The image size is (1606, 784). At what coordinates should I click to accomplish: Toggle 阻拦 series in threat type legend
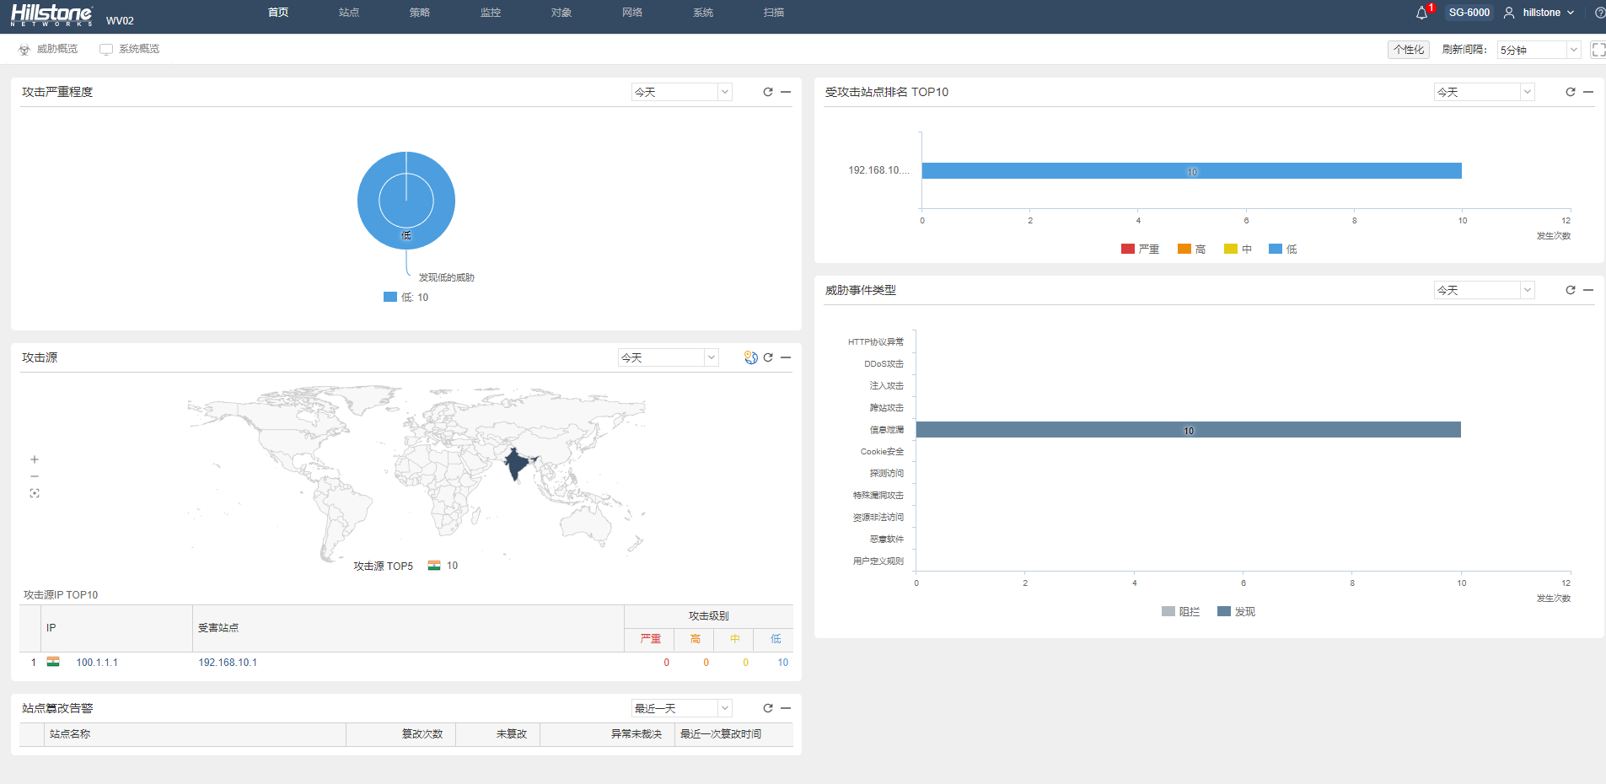(1180, 611)
